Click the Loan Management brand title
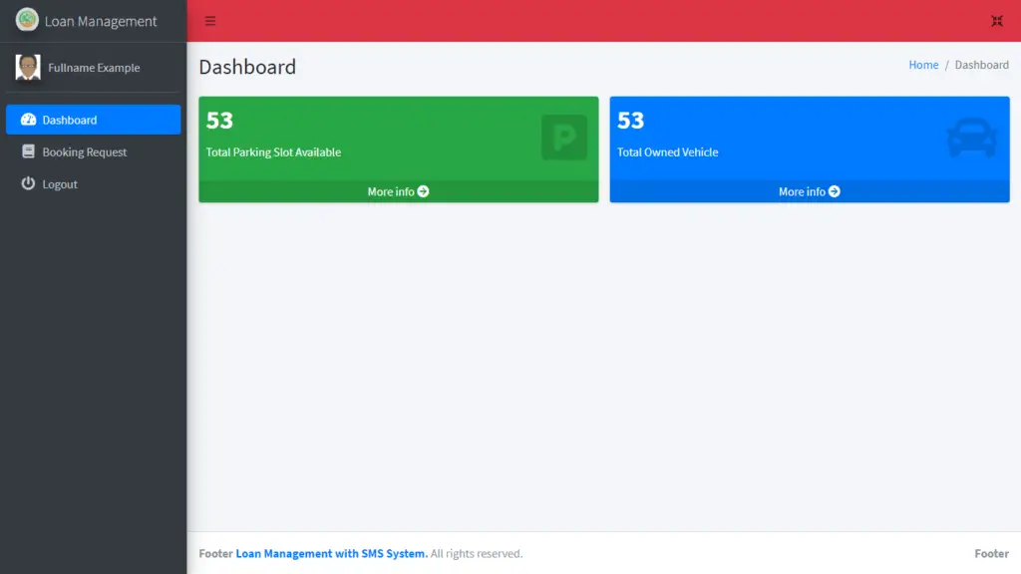This screenshot has width=1021, height=574. 101,21
